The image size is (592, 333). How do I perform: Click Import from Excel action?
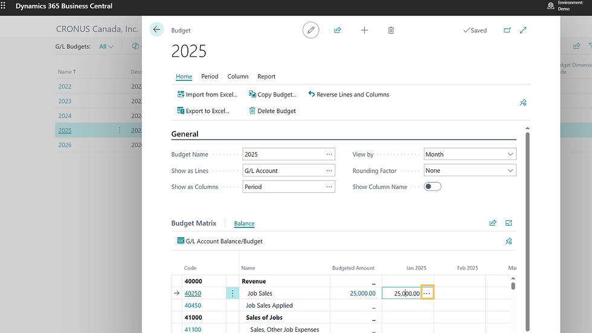click(207, 94)
